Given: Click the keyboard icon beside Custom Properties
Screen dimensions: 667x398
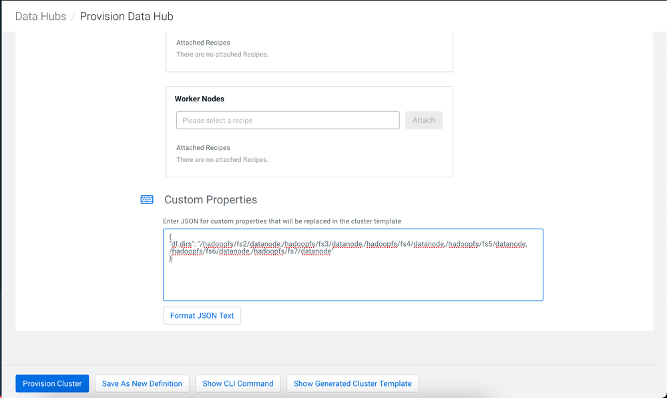Looking at the screenshot, I should click(147, 199).
